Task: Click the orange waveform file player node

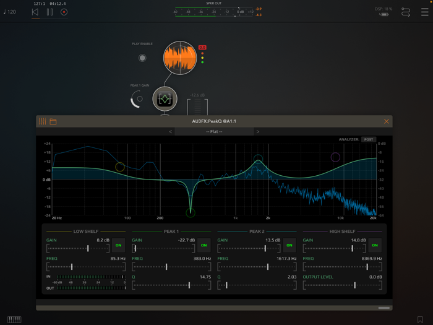Action: click(179, 58)
